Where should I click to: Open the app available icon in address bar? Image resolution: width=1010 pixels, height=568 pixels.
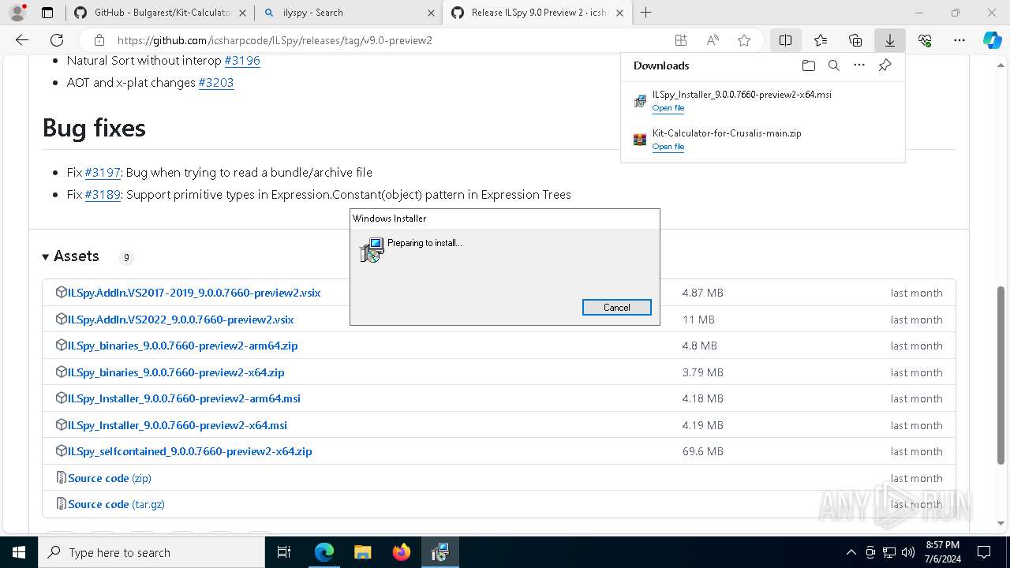[x=681, y=40]
